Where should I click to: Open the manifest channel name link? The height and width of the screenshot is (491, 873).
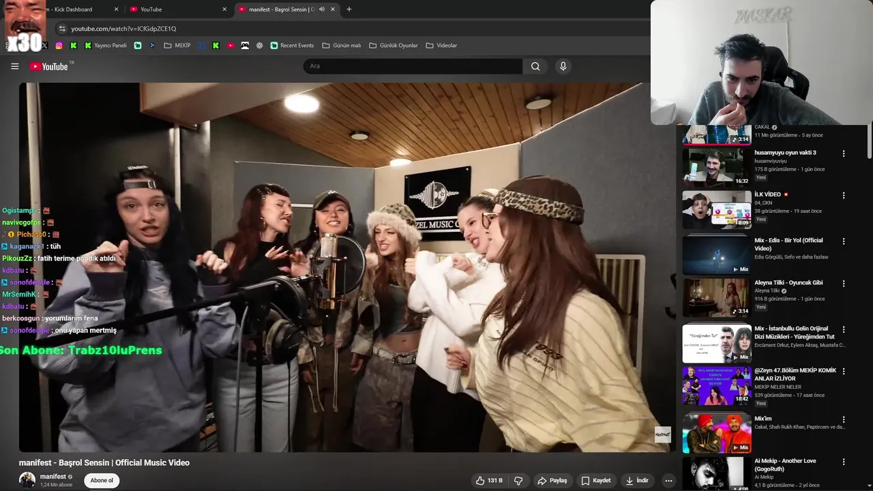click(53, 477)
